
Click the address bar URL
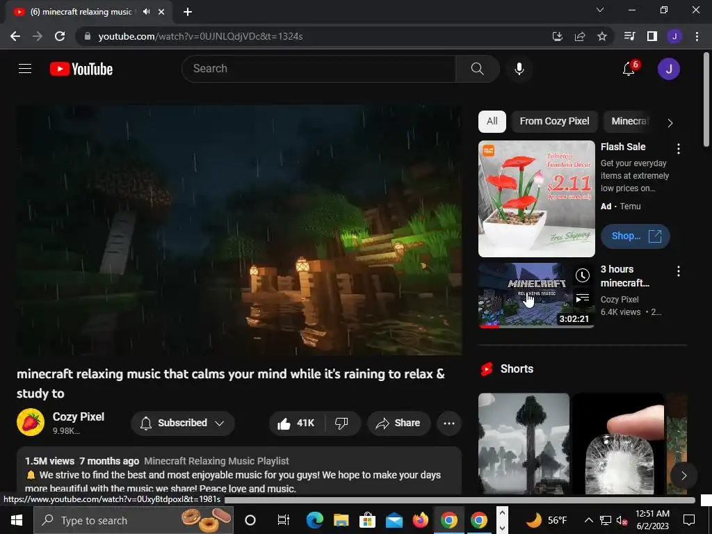tap(200, 36)
